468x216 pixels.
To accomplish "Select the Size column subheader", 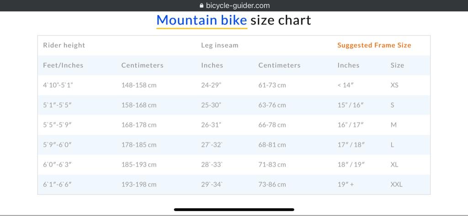I will pyautogui.click(x=397, y=65).
